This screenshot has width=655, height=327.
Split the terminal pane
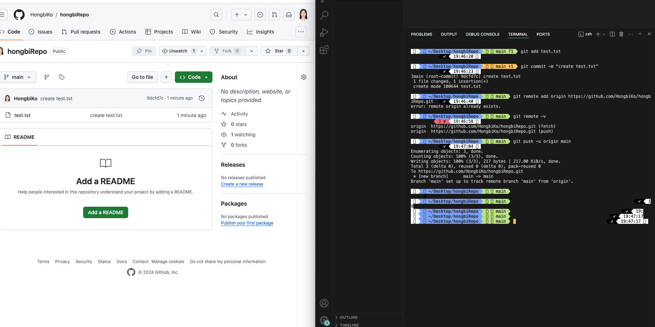tap(612, 34)
